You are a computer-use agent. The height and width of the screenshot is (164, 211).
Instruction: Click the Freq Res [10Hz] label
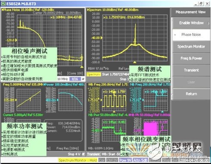click(68, 148)
